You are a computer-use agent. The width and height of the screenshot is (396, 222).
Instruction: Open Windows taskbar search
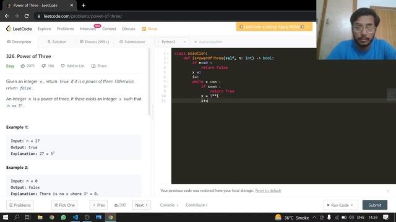[x=17, y=217]
